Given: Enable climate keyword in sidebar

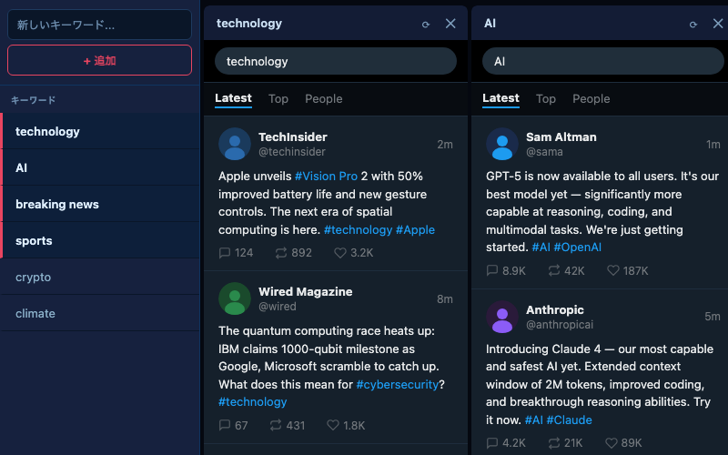Looking at the screenshot, I should point(100,313).
